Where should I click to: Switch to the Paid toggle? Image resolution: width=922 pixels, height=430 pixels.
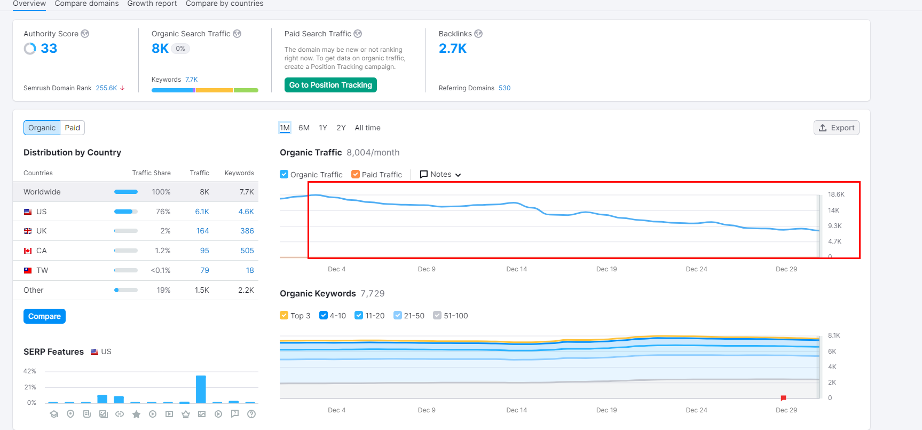tap(73, 128)
